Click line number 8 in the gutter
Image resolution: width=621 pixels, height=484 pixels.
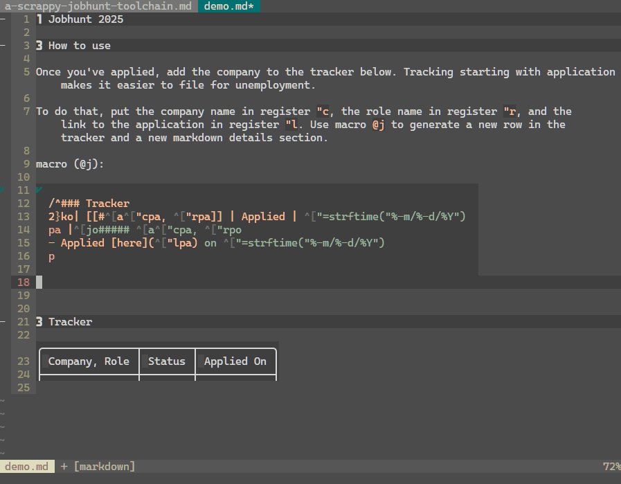[x=26, y=151]
